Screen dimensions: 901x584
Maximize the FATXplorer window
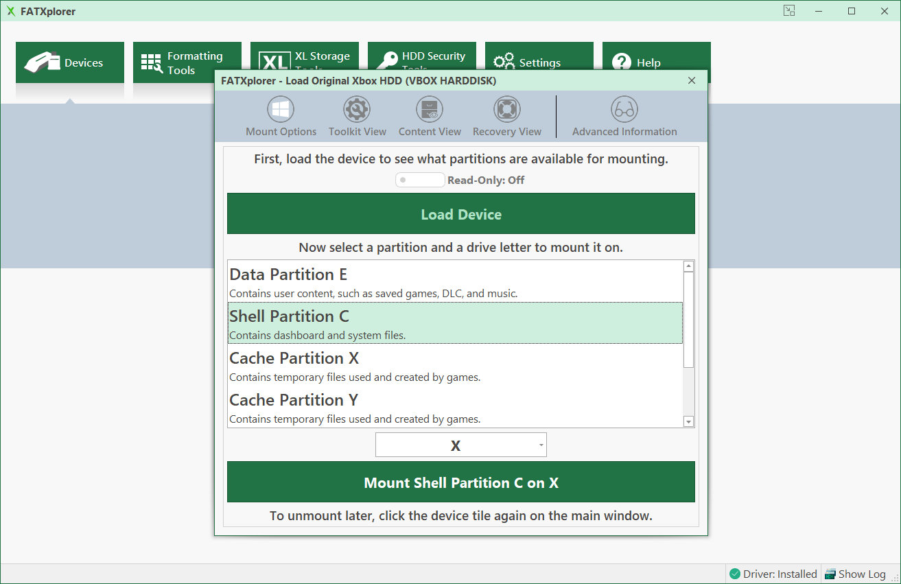pos(852,11)
